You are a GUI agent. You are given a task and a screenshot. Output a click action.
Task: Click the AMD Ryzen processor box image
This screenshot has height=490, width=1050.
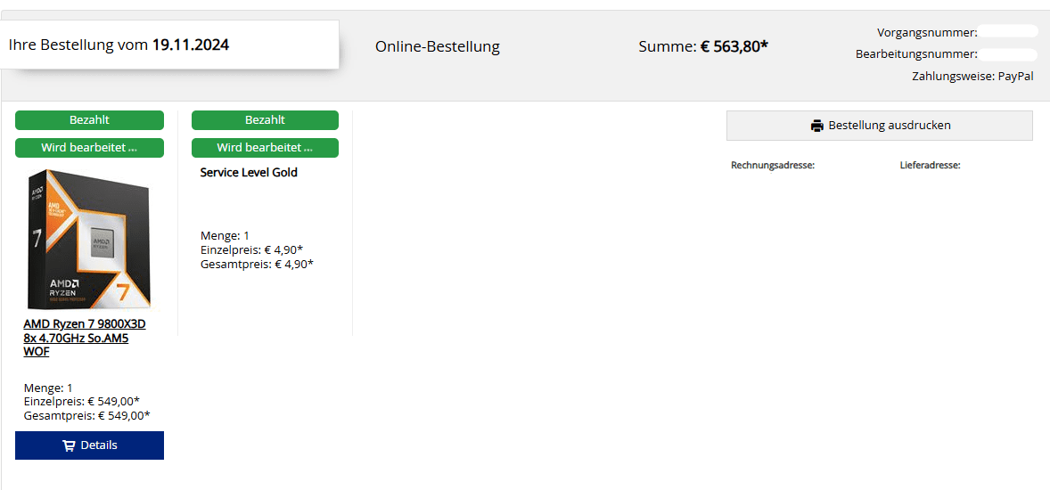pyautogui.click(x=89, y=239)
